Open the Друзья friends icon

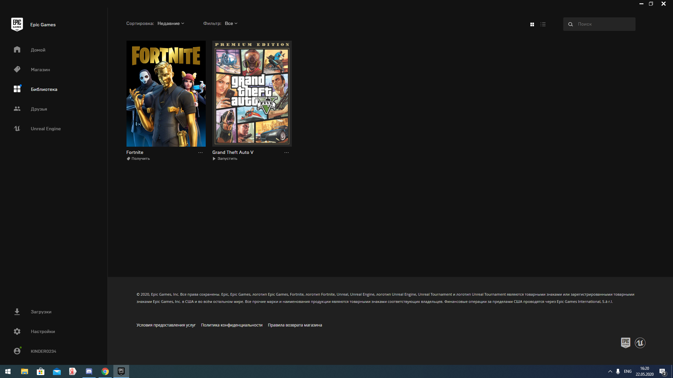[x=17, y=109]
